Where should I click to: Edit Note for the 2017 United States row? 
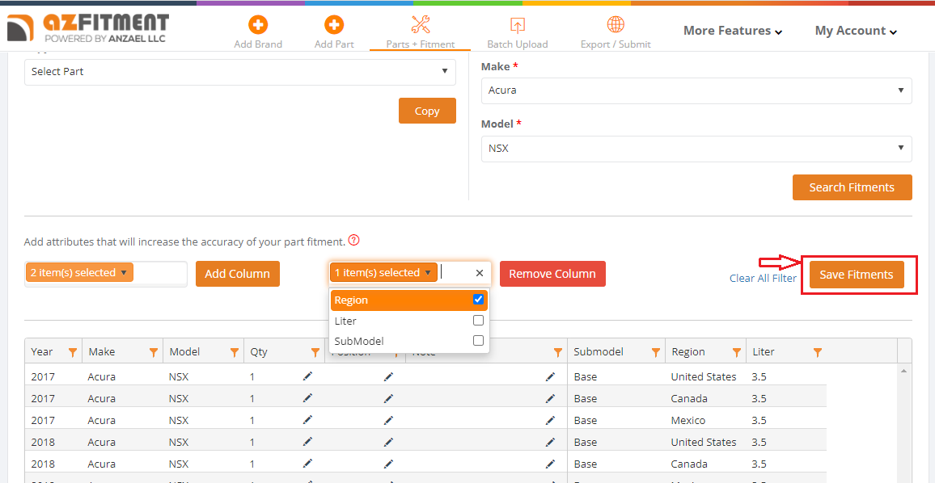550,376
